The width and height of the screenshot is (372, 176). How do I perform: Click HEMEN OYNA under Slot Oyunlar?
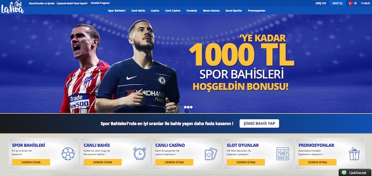[246, 162]
